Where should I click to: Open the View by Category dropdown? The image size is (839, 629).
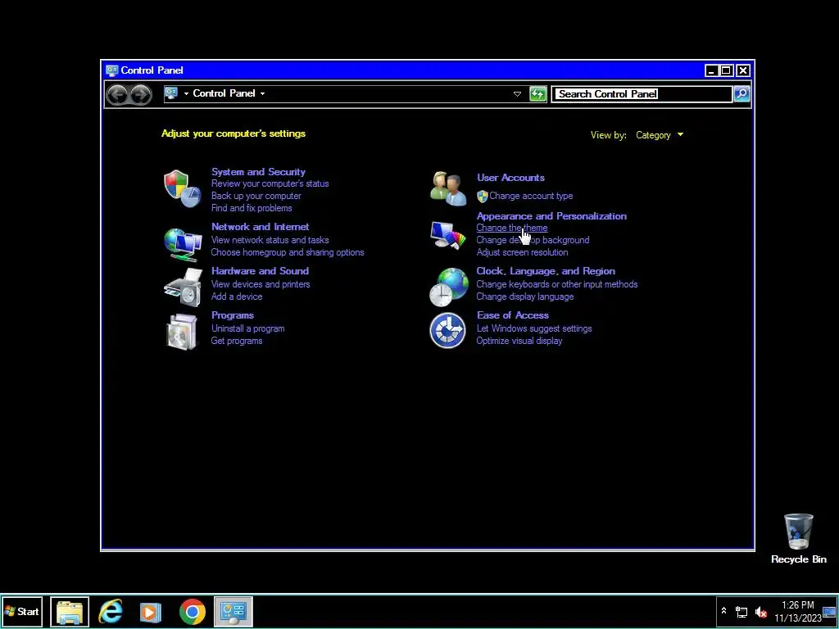tap(660, 135)
